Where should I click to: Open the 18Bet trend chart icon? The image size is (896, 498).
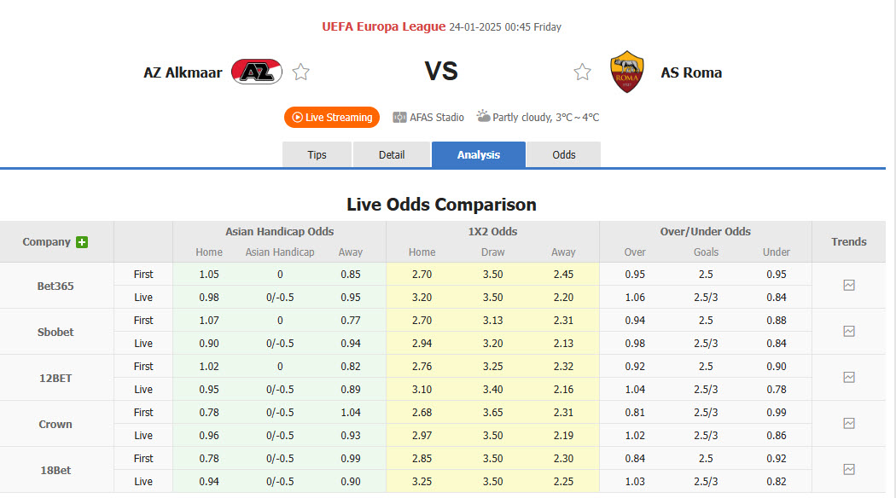pyautogui.click(x=849, y=470)
